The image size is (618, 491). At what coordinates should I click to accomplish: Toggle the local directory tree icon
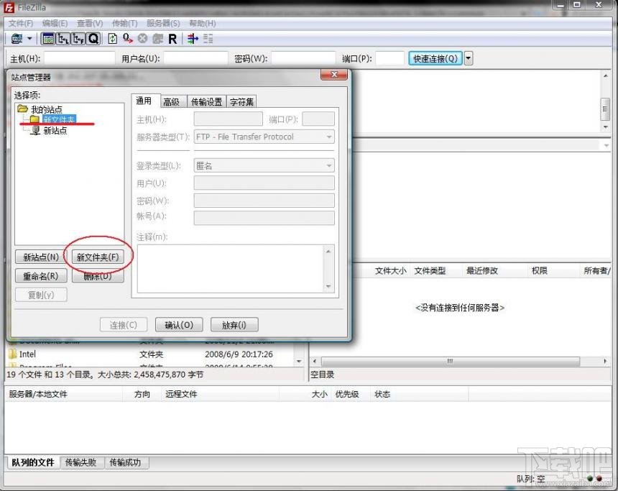pos(63,39)
